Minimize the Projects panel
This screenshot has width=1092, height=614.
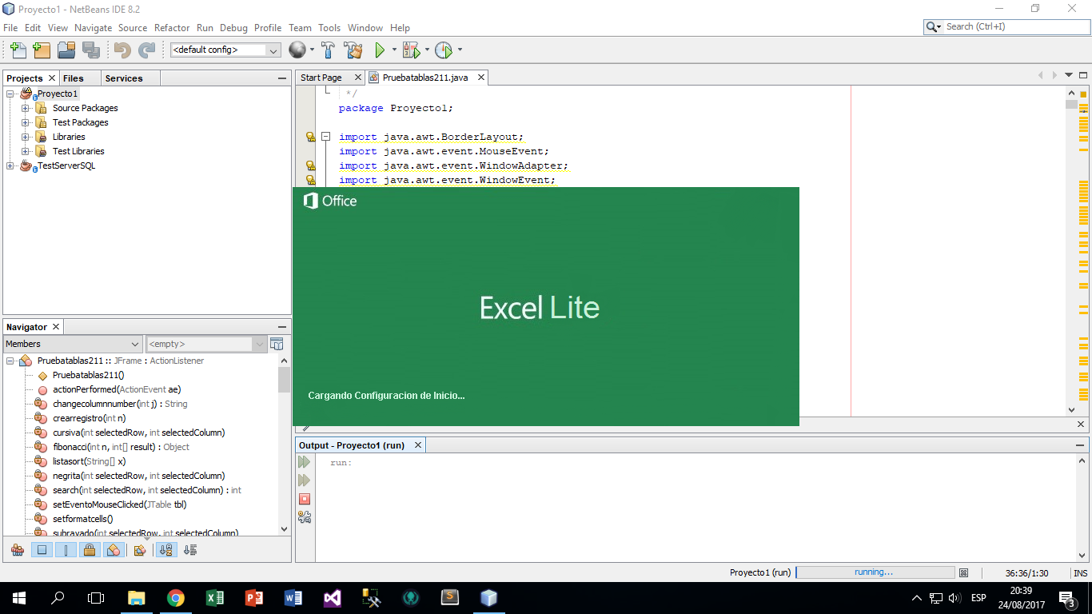282,78
